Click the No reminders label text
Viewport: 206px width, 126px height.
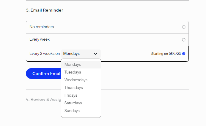(42, 27)
